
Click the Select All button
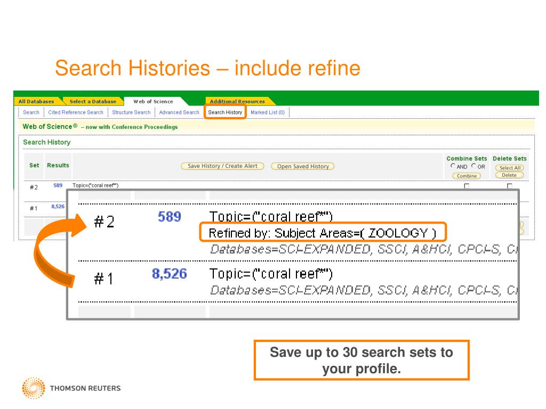510,168
